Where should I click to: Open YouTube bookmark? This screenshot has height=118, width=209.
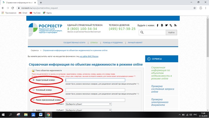(x=35, y=13)
